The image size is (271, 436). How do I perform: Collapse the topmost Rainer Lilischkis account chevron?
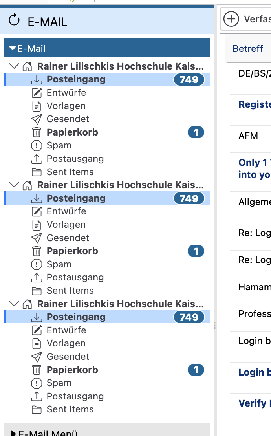pyautogui.click(x=14, y=66)
